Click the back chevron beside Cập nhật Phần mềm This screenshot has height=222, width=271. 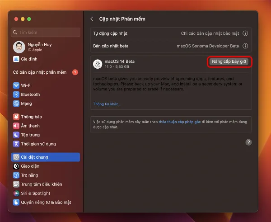(x=92, y=19)
